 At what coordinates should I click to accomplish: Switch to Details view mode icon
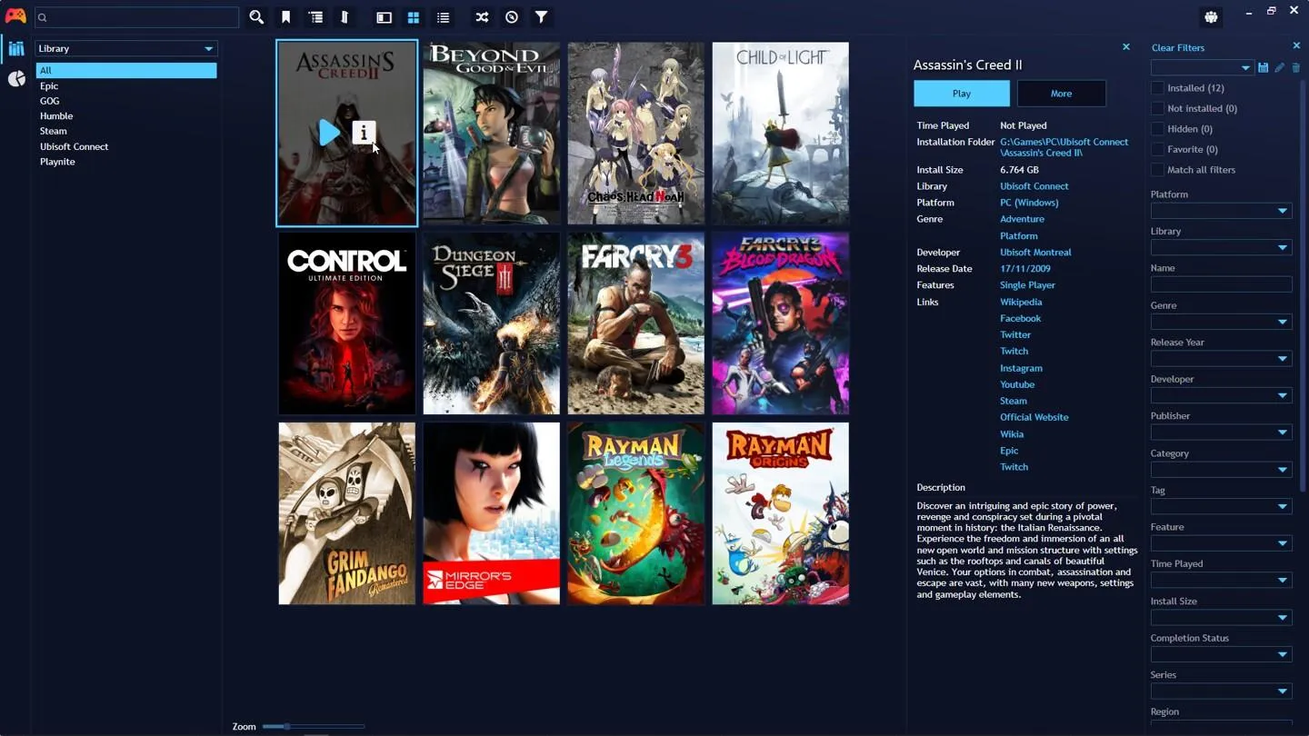384,17
